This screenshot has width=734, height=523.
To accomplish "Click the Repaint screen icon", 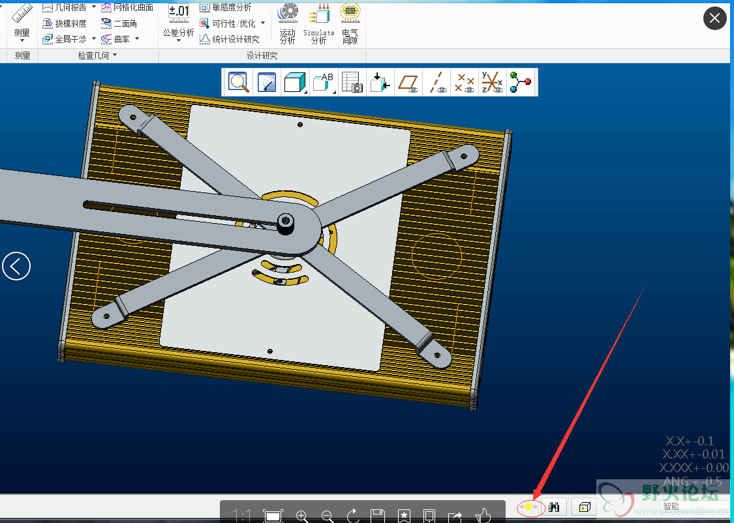I will click(x=266, y=82).
